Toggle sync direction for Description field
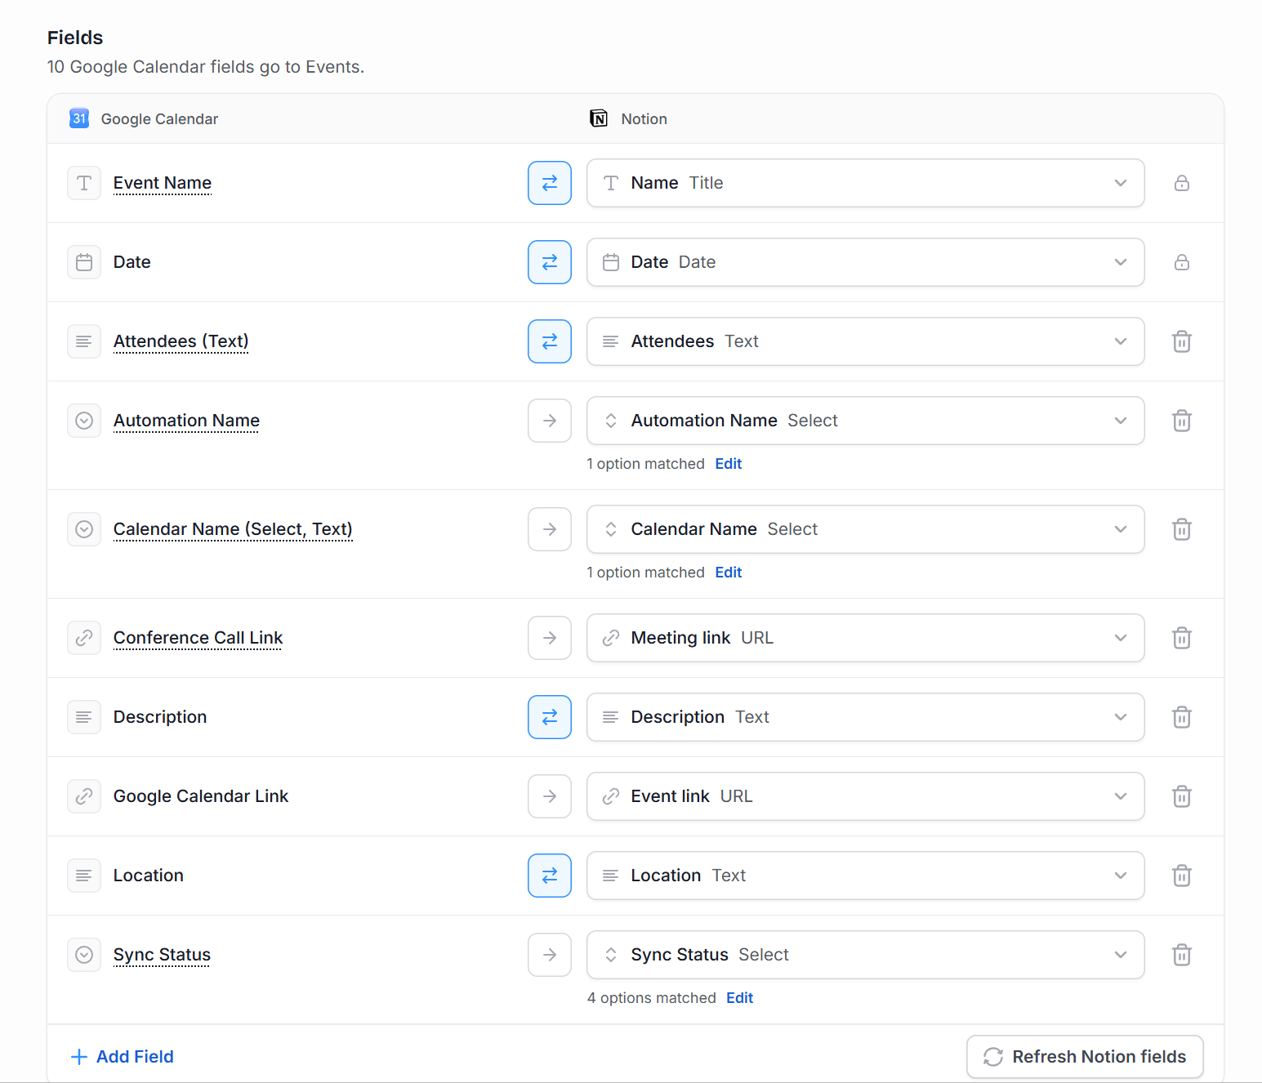 (550, 717)
